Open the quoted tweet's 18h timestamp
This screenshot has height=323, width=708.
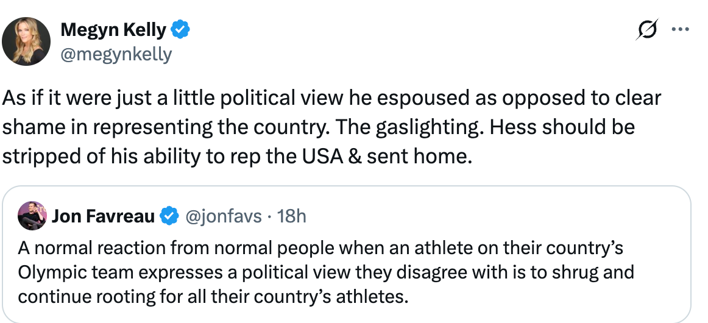point(292,216)
